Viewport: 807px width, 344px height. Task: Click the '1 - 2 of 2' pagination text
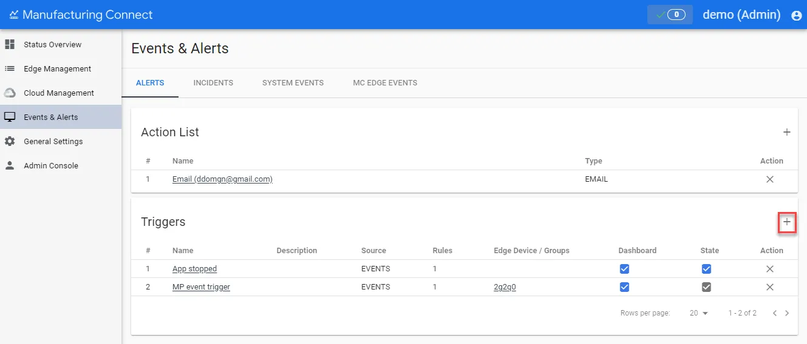[x=742, y=313]
